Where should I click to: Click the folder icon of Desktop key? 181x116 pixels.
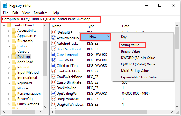[x=14, y=57]
